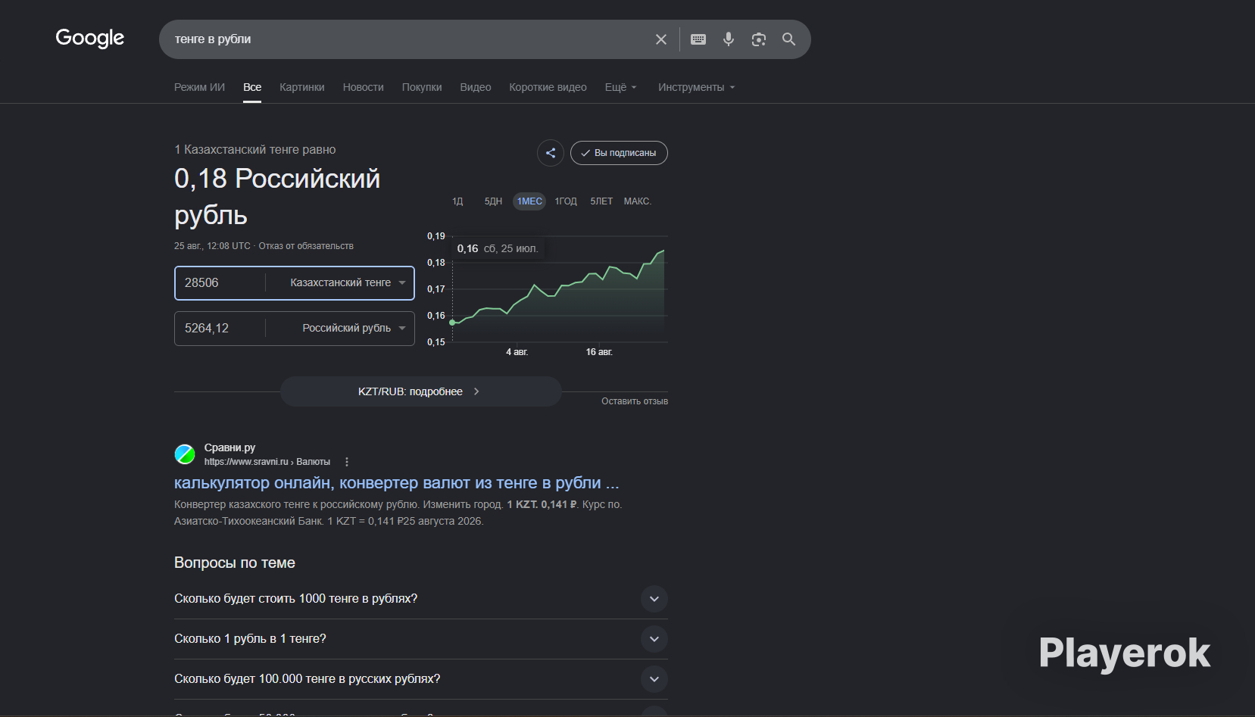
Task: Open the Сравни.ру site name link
Action: pos(229,447)
